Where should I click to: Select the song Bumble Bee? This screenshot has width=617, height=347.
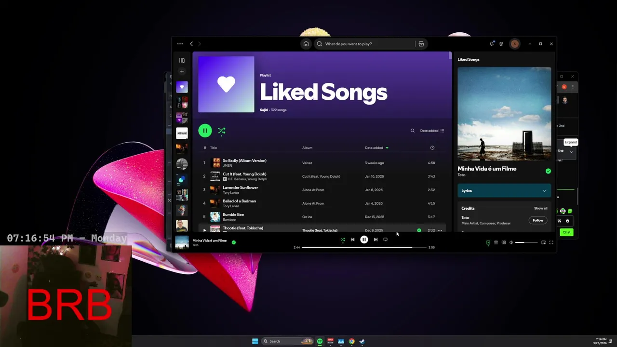coord(233,214)
